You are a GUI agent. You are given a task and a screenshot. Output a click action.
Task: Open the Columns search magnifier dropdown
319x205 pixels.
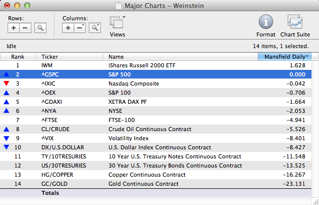(x=94, y=28)
